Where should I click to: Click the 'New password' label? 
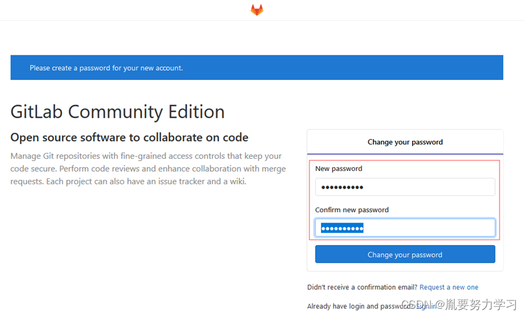point(339,169)
